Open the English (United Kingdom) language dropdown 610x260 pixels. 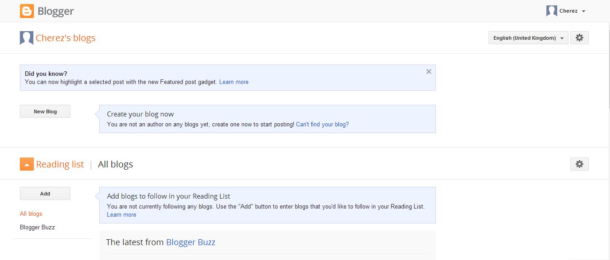[x=528, y=38]
